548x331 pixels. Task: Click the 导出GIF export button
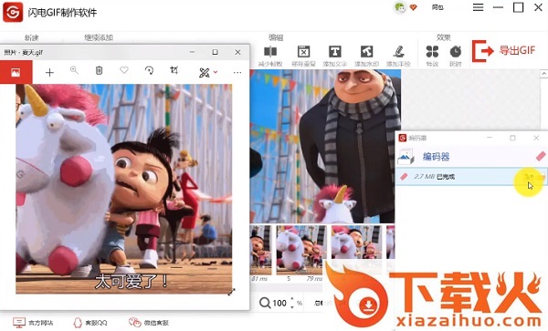(x=503, y=51)
